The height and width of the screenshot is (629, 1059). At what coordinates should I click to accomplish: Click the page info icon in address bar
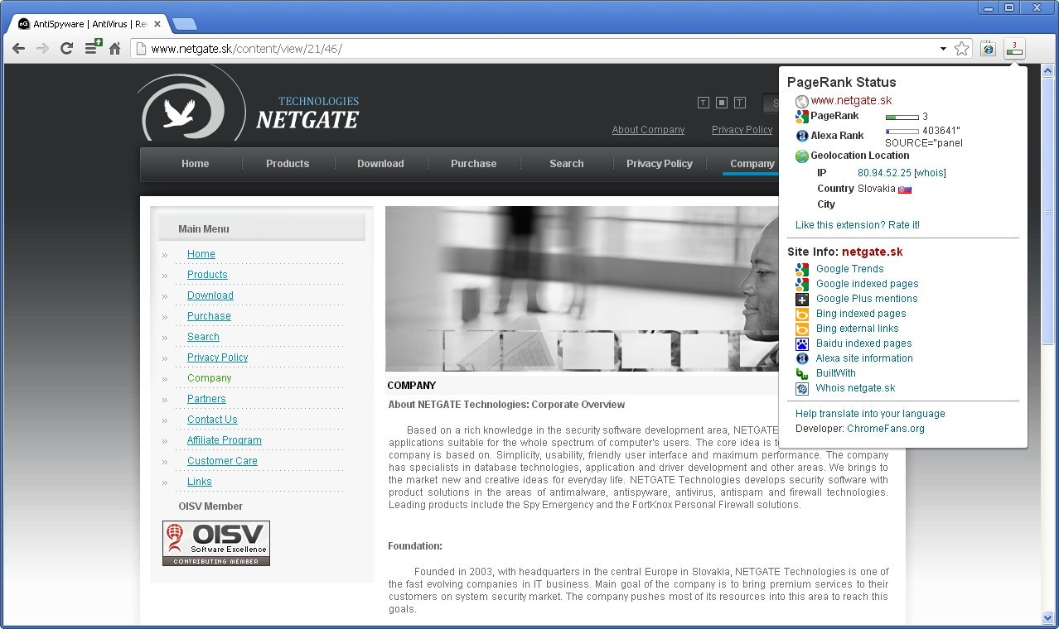[141, 49]
